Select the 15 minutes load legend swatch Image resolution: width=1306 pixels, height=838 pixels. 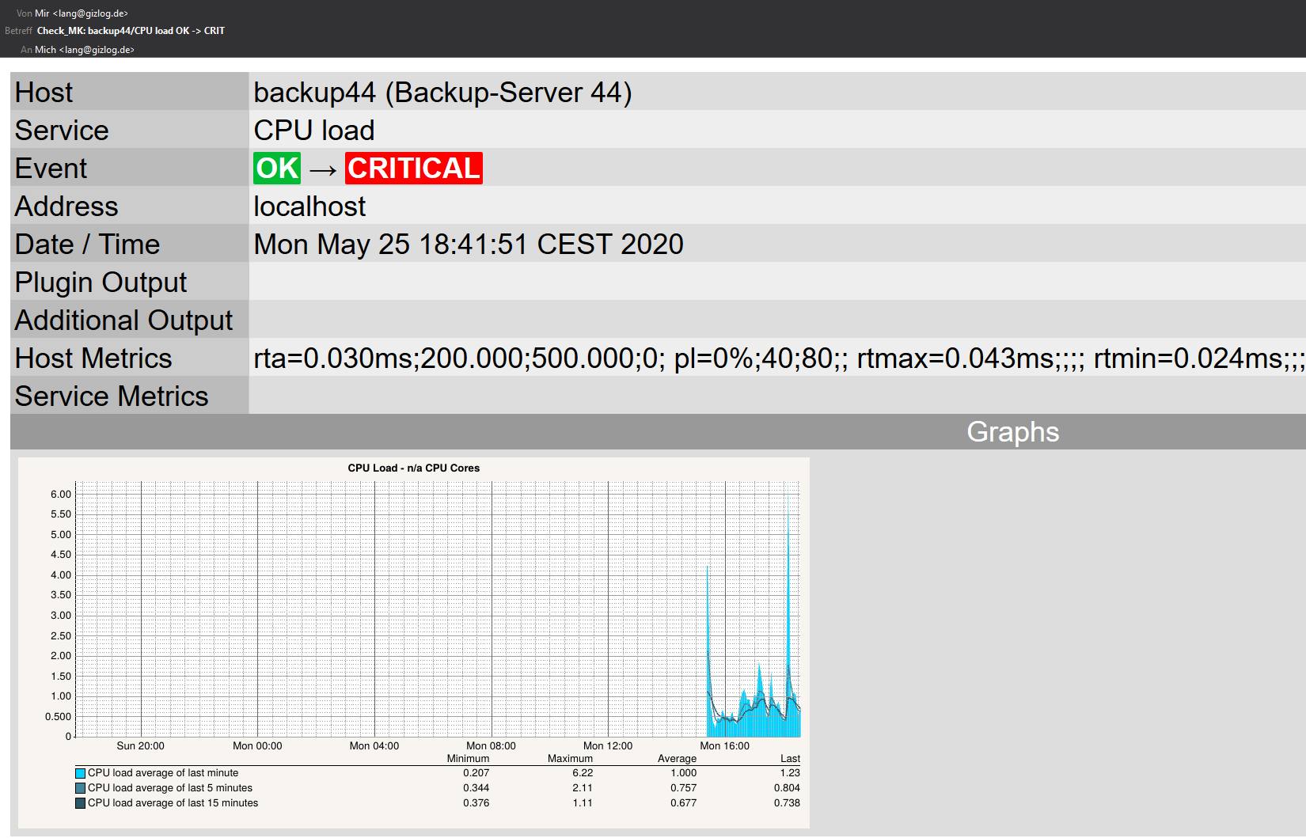point(80,803)
